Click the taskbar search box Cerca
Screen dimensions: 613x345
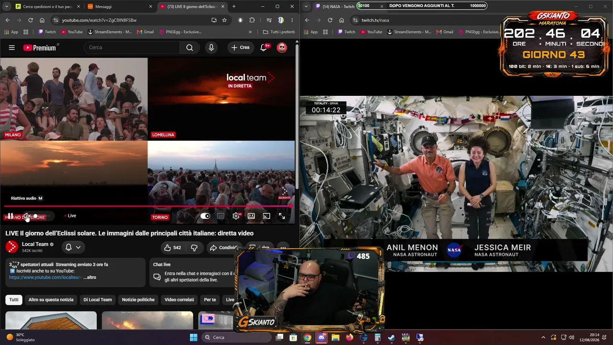[237, 337]
